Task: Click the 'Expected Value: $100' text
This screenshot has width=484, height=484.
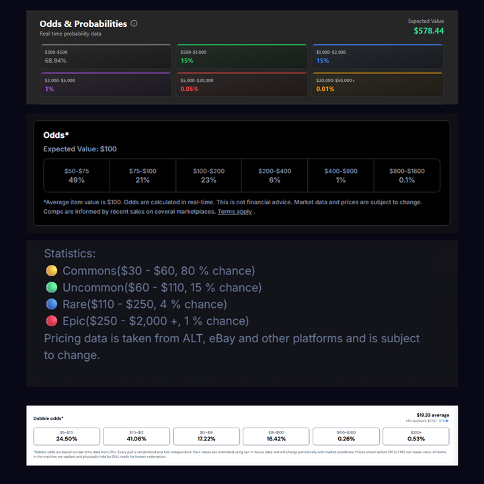Action: [x=80, y=149]
